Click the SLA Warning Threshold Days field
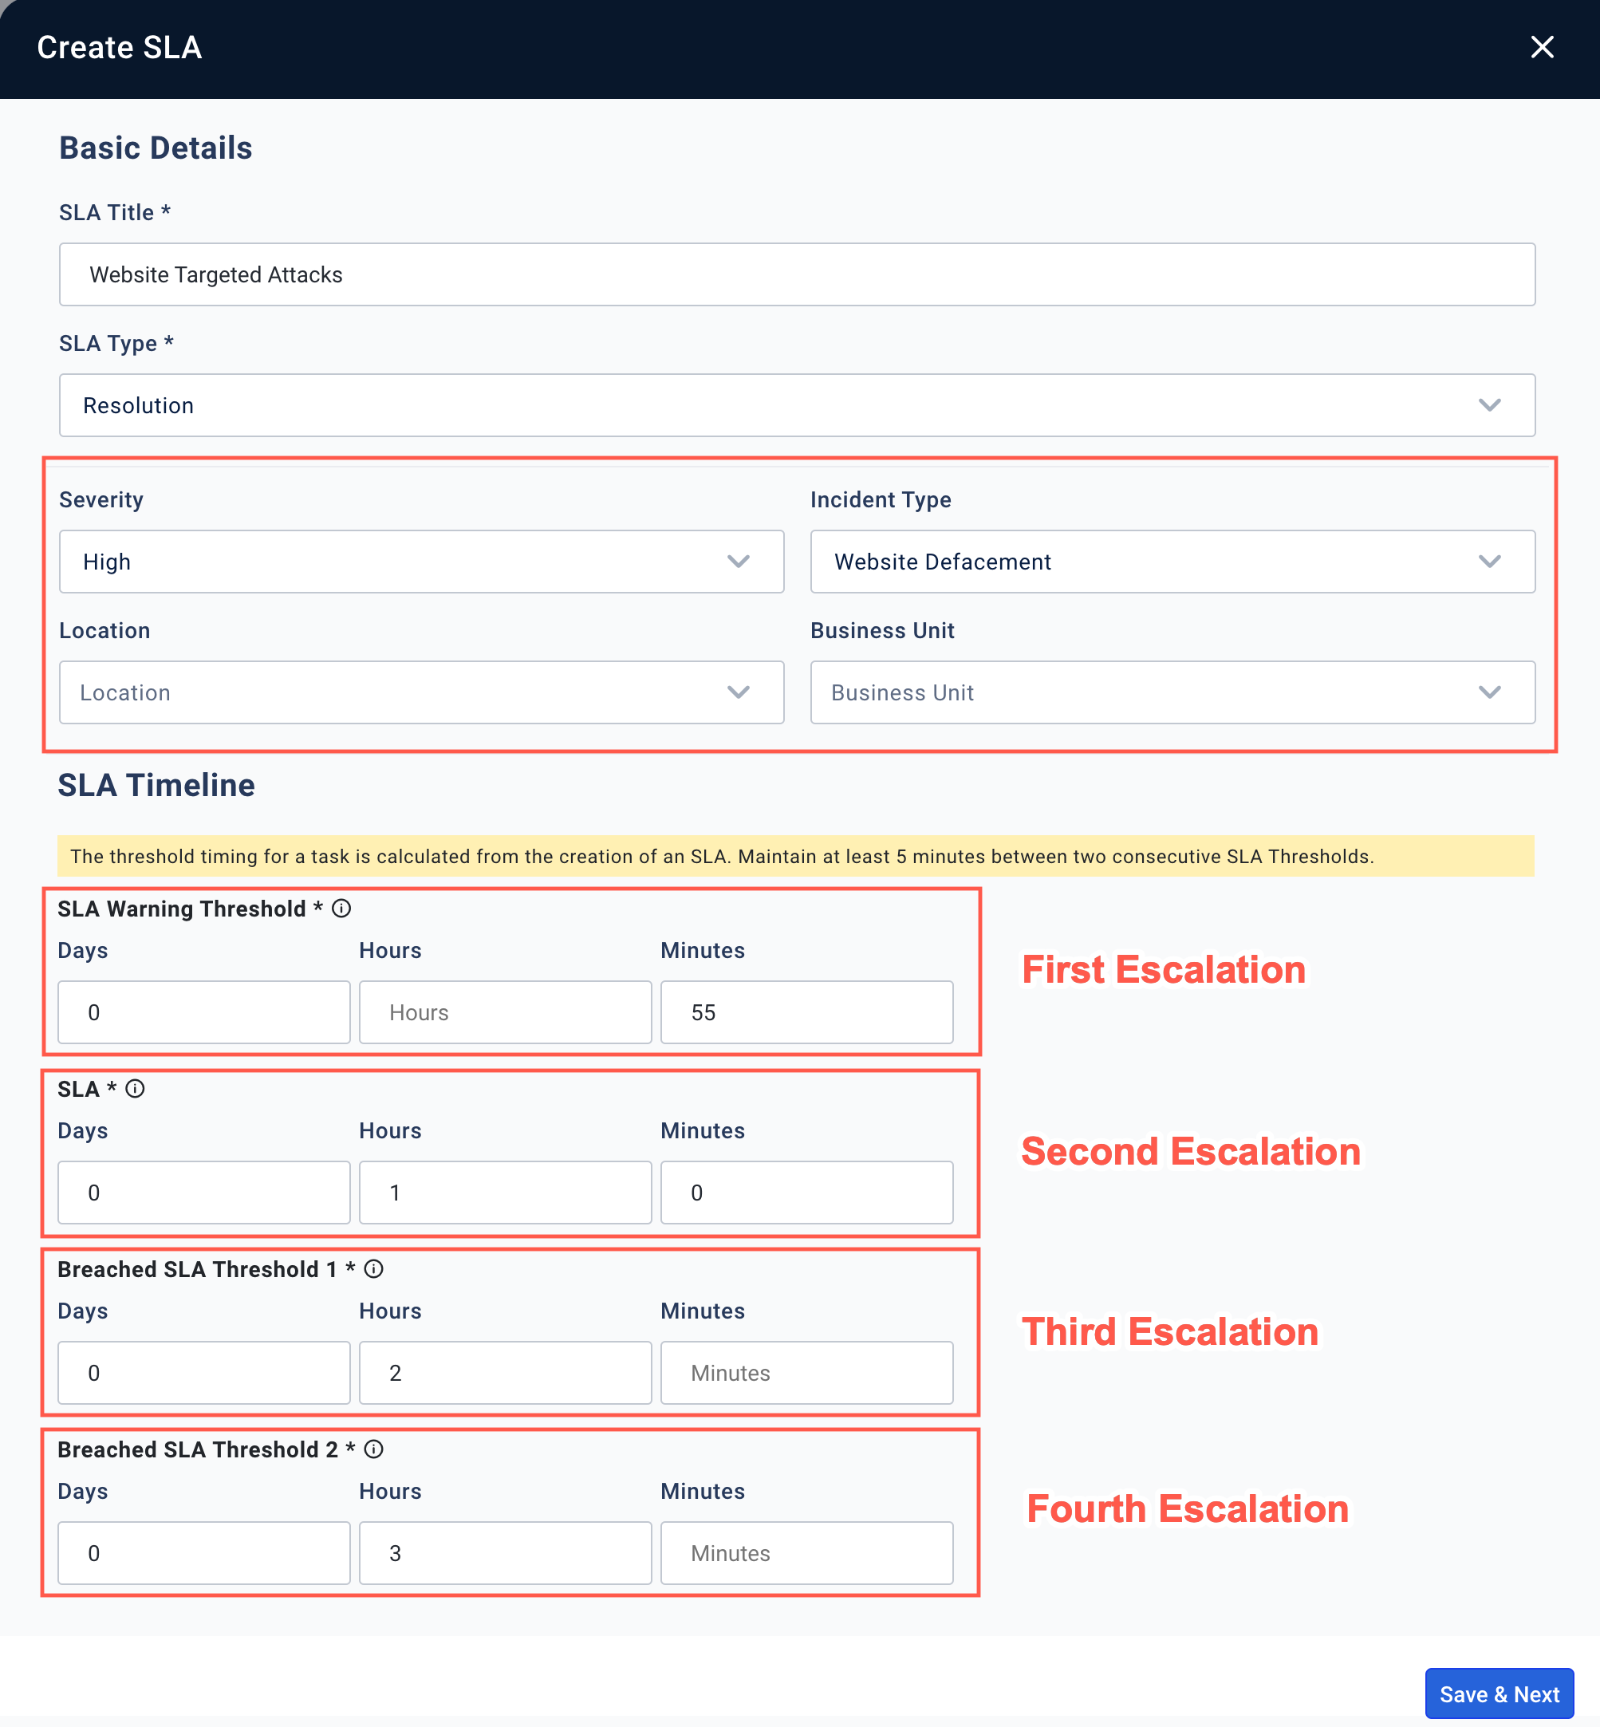Viewport: 1600px width, 1727px height. (203, 1012)
